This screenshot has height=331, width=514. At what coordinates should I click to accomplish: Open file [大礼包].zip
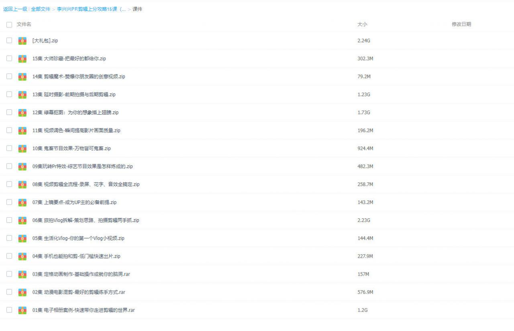point(45,40)
